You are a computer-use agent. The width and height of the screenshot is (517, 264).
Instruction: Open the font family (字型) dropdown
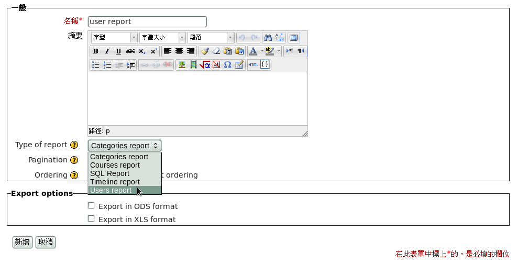click(x=114, y=38)
